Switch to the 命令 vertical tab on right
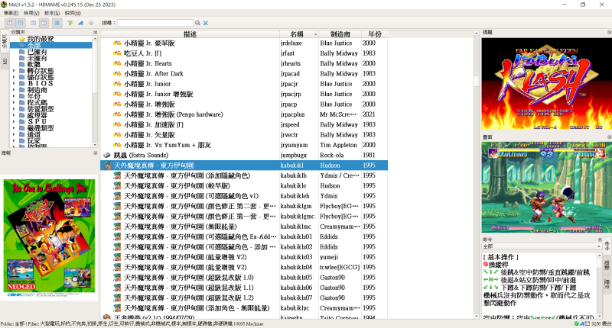 [607, 246]
